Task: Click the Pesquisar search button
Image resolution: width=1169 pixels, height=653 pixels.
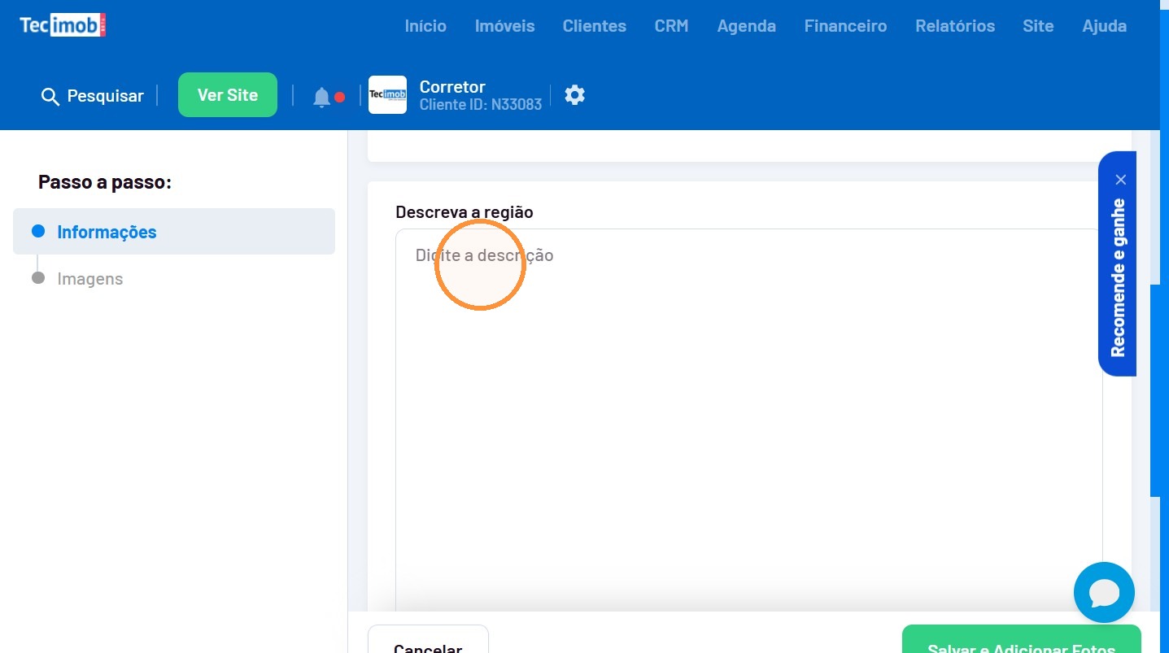Action: 92,96
